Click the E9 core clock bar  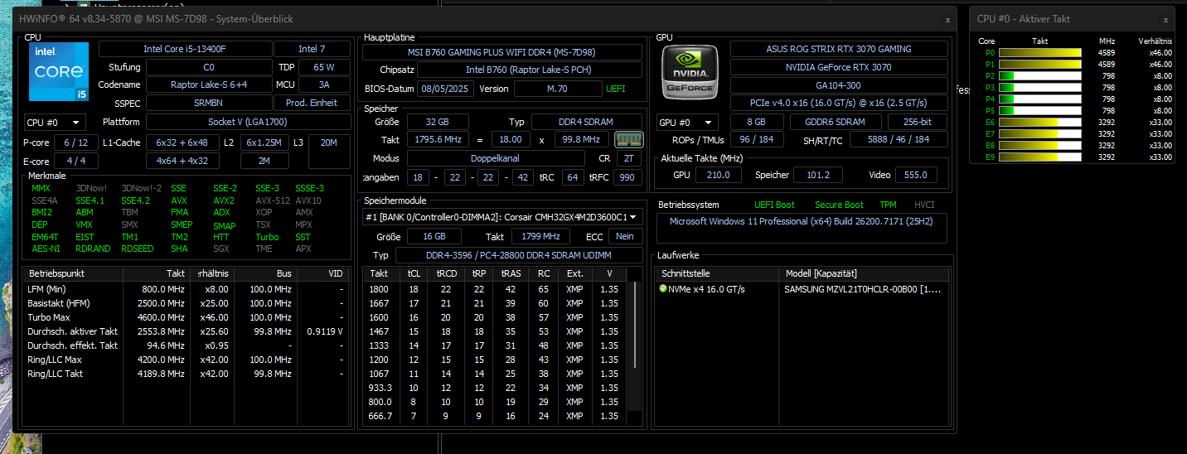[x=1039, y=157]
